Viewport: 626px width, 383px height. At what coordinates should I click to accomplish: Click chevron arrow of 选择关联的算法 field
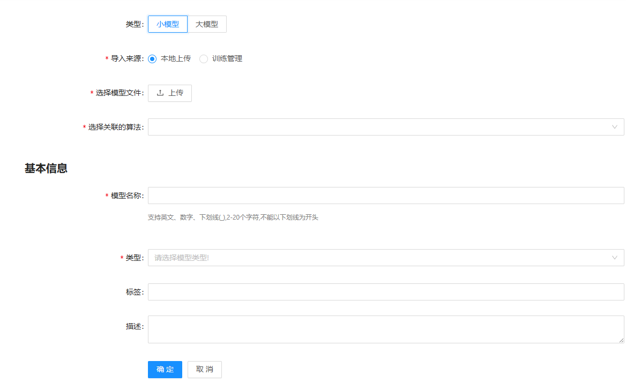point(614,127)
